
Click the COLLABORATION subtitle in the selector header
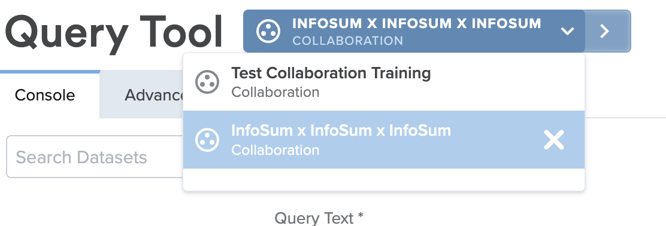(348, 41)
